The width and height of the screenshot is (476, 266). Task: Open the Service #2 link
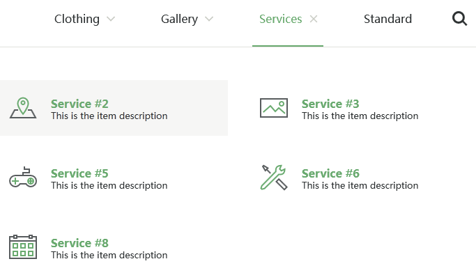79,104
